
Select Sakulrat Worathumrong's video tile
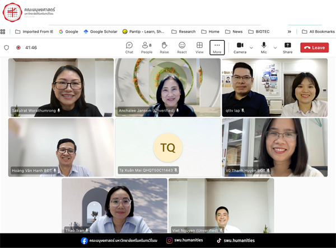click(x=61, y=87)
